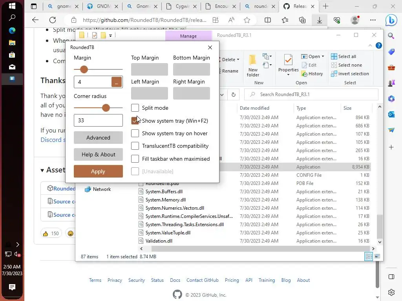Open Edge settings and more menu
Viewport: 402px width, 301px height.
point(373,20)
